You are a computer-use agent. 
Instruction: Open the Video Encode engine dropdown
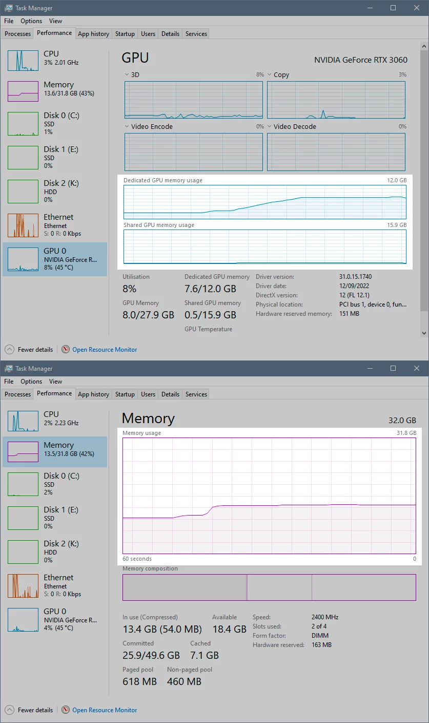pos(127,127)
